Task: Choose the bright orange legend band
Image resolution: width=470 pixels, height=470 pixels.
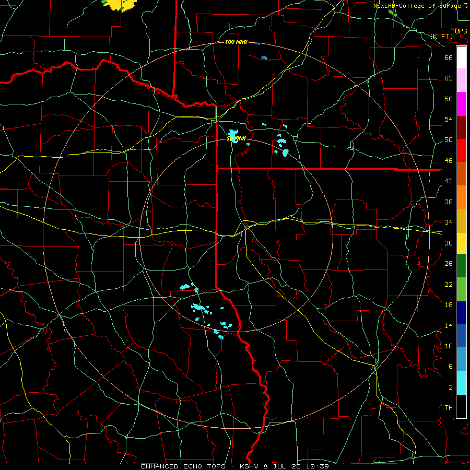Action: [461, 197]
